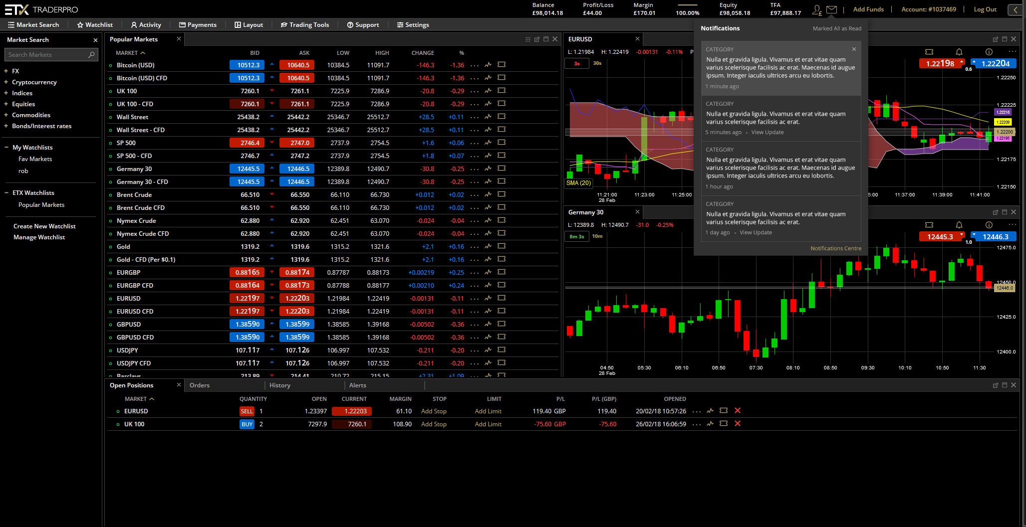Open the Payments menu

[x=198, y=25]
